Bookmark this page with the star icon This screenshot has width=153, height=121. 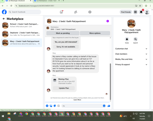pyautogui.click(x=140, y=6)
